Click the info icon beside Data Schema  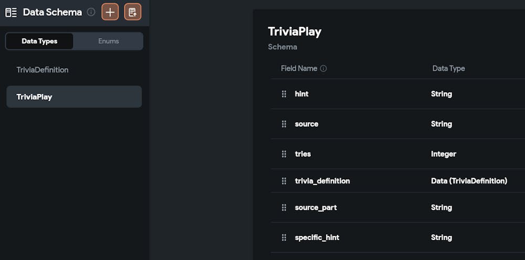click(x=91, y=12)
